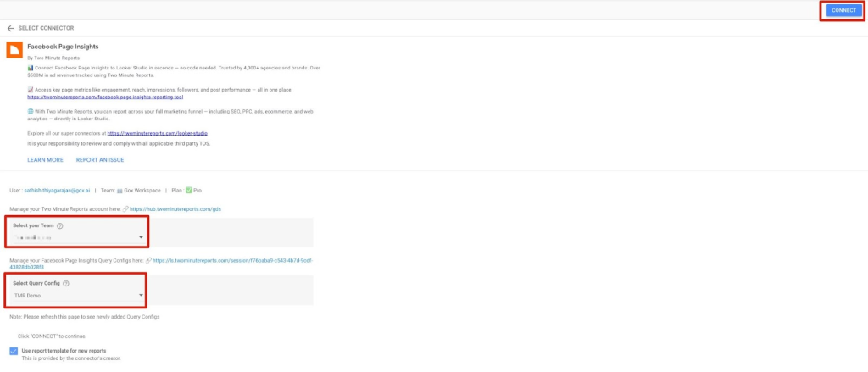The height and width of the screenshot is (372, 868).
Task: Open the twominutereports.com/looker-studio link
Action: click(x=157, y=133)
